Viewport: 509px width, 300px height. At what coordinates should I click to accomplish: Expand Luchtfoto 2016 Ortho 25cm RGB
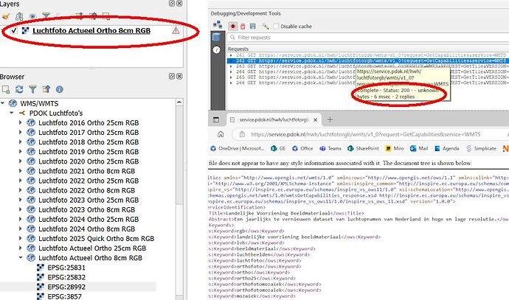tap(21, 122)
